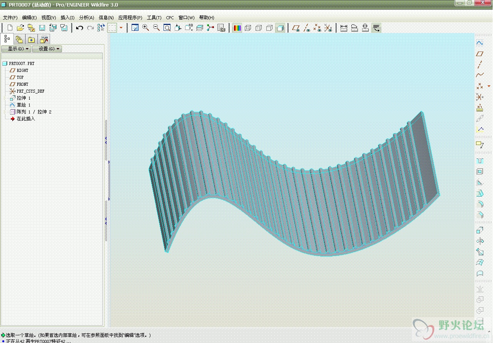Open the saved view list icon

[189, 28]
